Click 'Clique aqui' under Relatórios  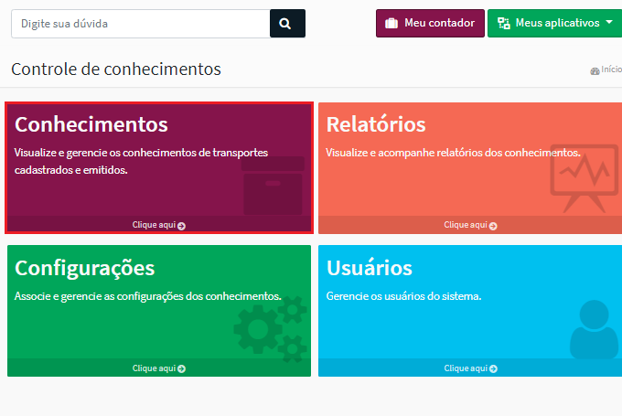click(x=466, y=225)
